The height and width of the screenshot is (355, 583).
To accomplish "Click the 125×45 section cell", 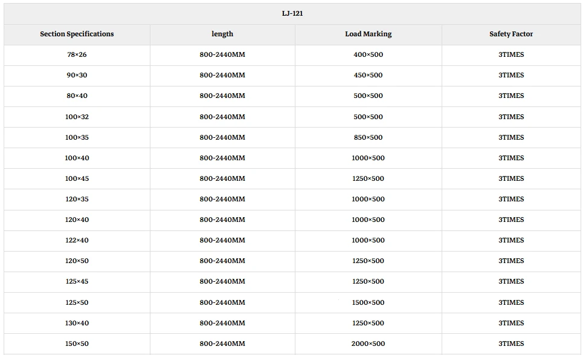I will pyautogui.click(x=77, y=281).
